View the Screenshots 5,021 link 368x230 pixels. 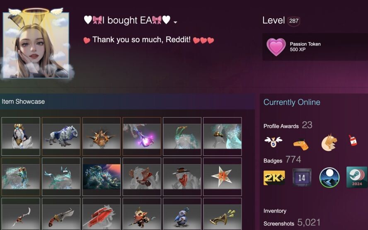point(292,223)
